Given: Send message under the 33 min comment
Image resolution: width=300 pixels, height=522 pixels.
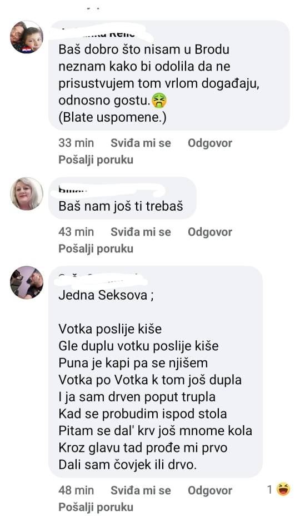Looking at the screenshot, I should 96,160.
